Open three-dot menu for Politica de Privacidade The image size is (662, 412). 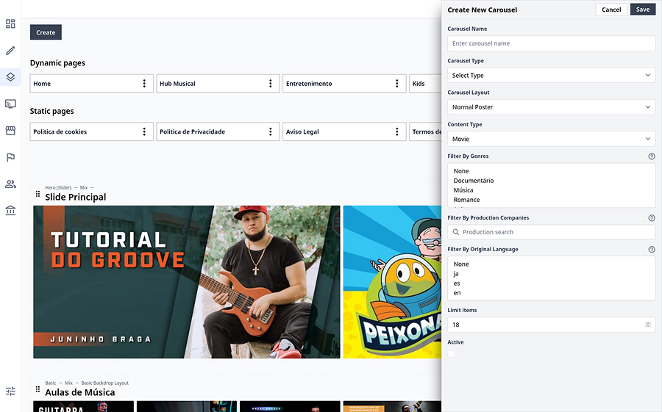[x=271, y=131]
